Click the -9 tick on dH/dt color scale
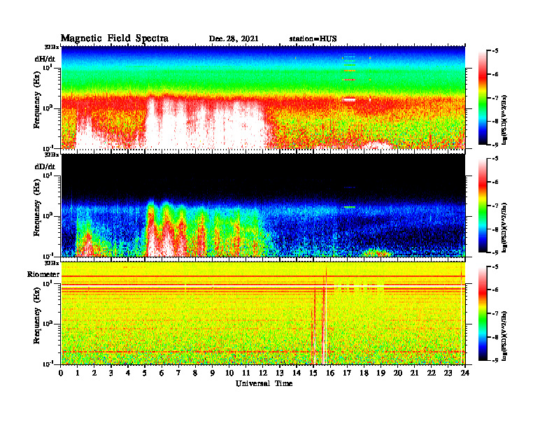This screenshot has width=554, height=428. 494,145
